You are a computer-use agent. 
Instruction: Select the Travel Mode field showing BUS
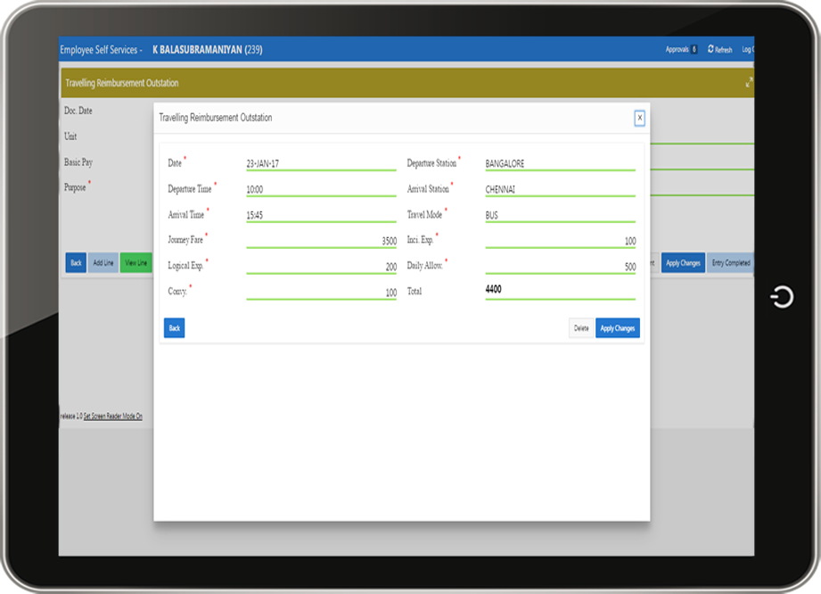coord(560,216)
